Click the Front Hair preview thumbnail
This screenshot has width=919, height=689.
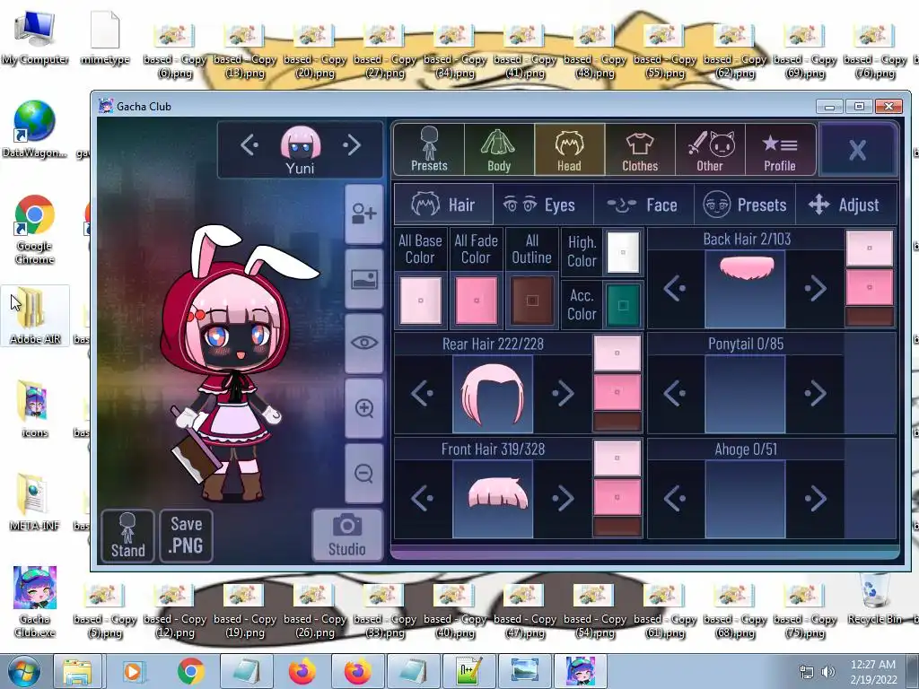coord(493,499)
